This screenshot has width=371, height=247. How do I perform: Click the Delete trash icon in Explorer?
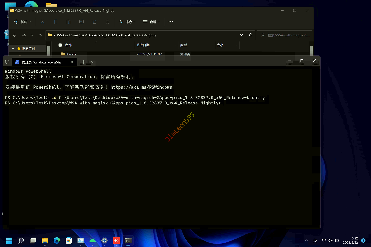(107, 22)
